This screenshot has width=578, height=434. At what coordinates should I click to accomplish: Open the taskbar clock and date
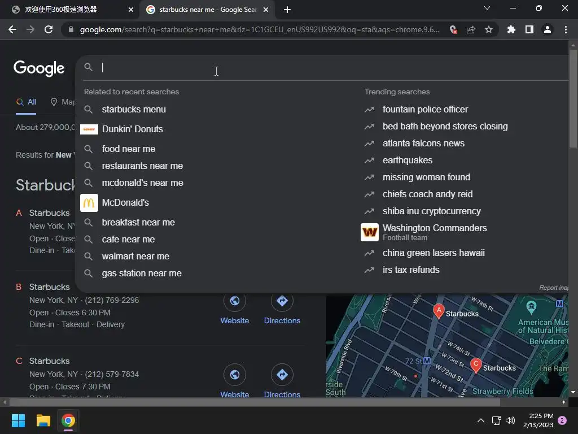538,420
